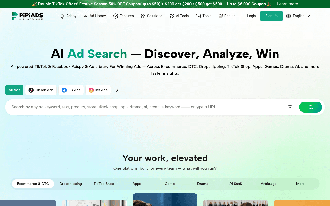This screenshot has height=206, width=330.
Task: Click the green search magnifier button
Action: (311, 107)
